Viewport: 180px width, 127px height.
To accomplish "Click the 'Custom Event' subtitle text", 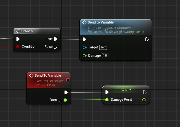I will 45,85.
